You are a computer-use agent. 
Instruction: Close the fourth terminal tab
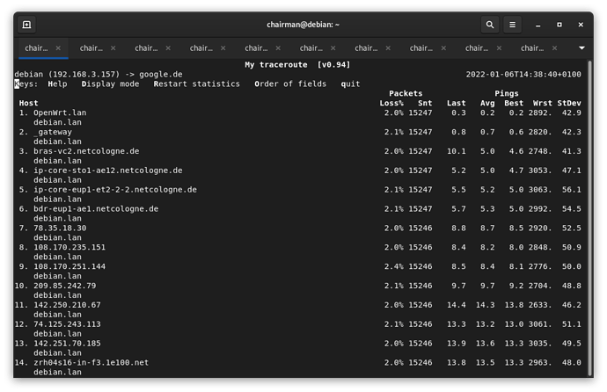[x=223, y=48]
